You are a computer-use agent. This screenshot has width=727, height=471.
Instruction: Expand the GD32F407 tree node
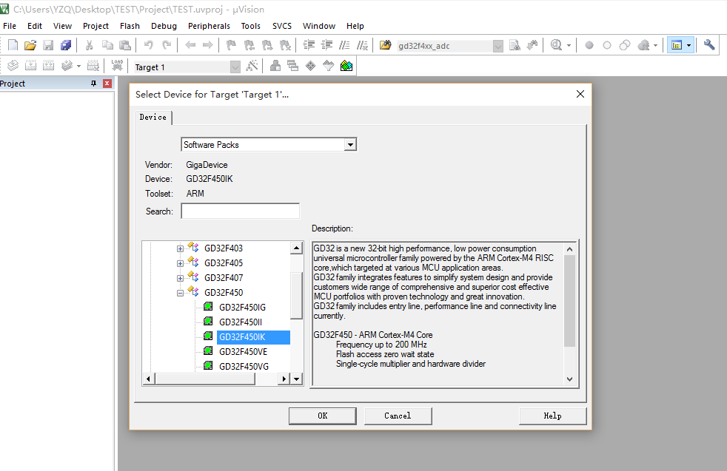(x=180, y=278)
